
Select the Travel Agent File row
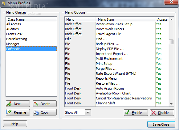coord(117,34)
